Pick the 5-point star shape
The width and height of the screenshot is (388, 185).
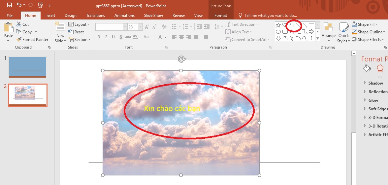click(x=278, y=25)
